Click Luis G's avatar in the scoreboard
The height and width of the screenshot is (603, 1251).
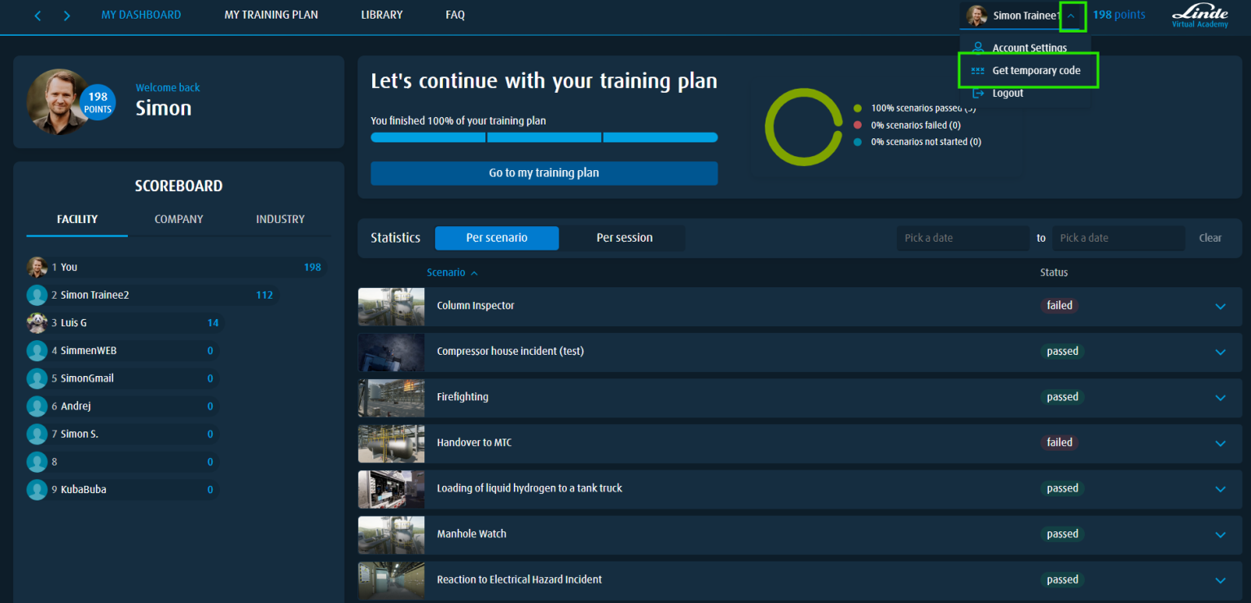pyautogui.click(x=37, y=322)
